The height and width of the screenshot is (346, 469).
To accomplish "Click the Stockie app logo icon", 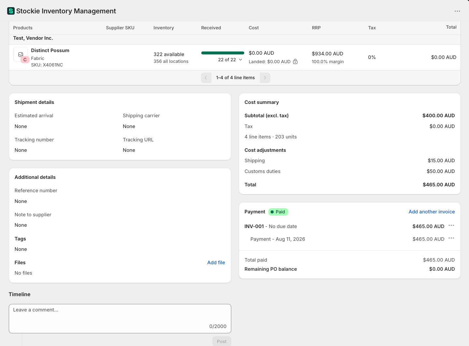I will [x=11, y=11].
